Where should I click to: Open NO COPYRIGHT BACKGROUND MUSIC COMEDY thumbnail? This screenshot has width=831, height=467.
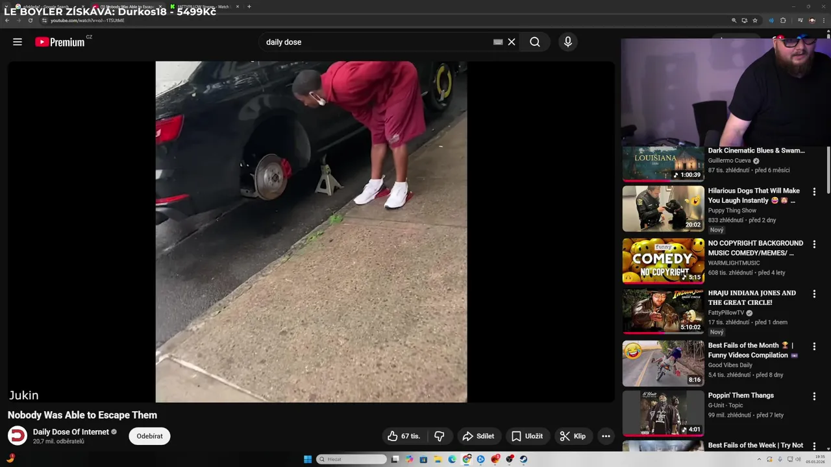tap(663, 261)
